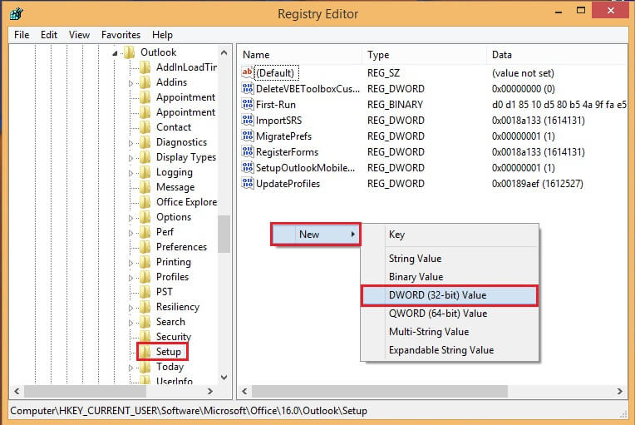Sort values by the Type column header

425,55
